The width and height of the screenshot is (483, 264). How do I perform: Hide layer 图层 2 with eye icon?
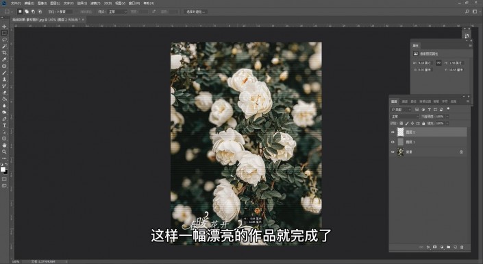pos(393,132)
